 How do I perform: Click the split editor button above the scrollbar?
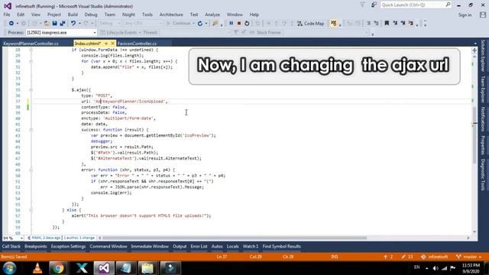(474, 50)
